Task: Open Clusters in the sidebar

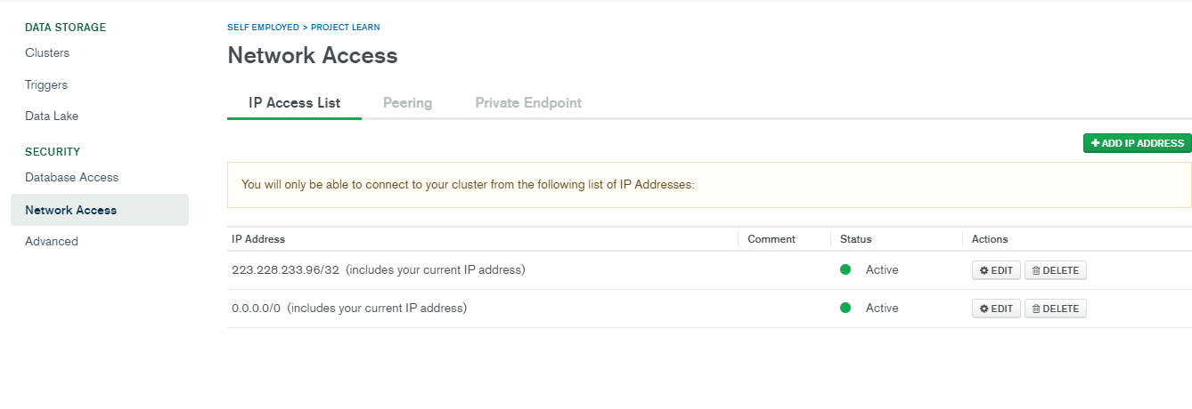Action: pyautogui.click(x=47, y=53)
